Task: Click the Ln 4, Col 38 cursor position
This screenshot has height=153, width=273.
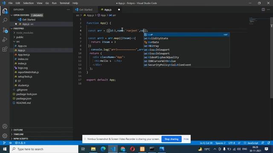Action: [x=206, y=143]
